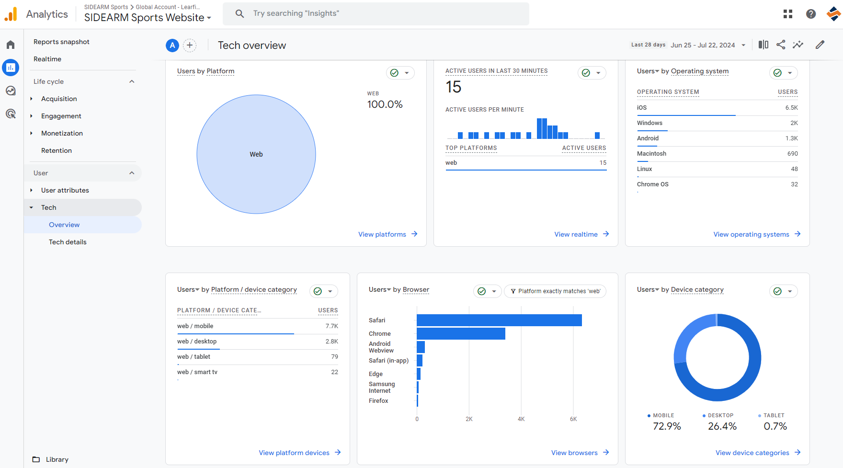Click the Analytics logo
The height and width of the screenshot is (468, 843).
11,14
